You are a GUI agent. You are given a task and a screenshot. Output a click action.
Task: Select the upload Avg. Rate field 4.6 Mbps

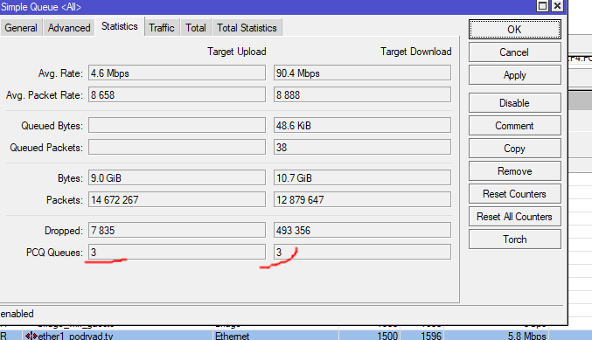pos(177,73)
